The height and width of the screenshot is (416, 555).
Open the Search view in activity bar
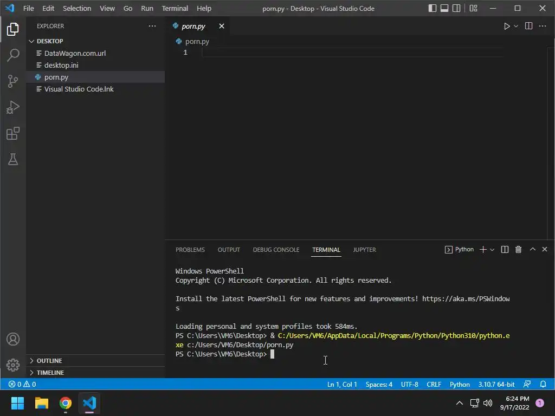click(x=13, y=55)
